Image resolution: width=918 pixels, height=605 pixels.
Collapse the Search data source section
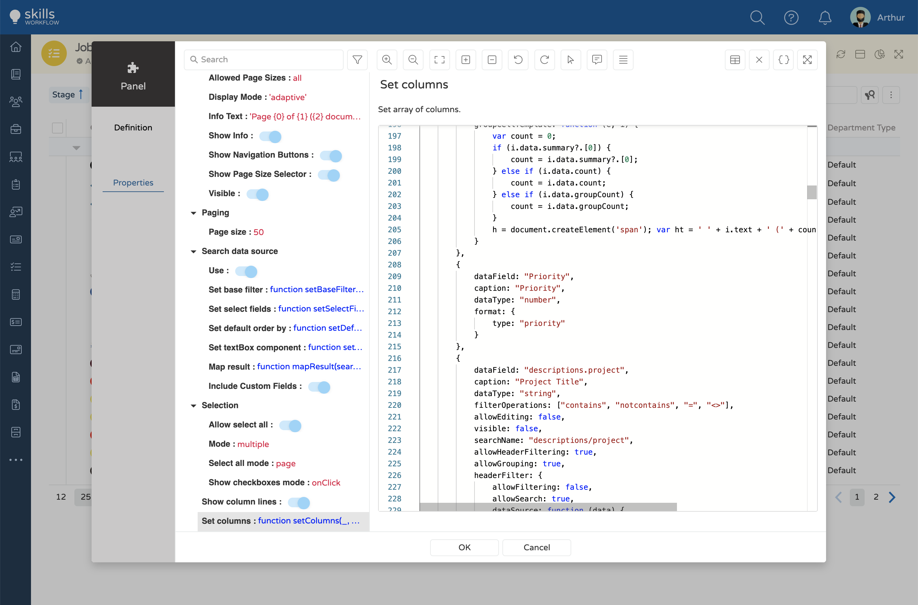pos(194,252)
